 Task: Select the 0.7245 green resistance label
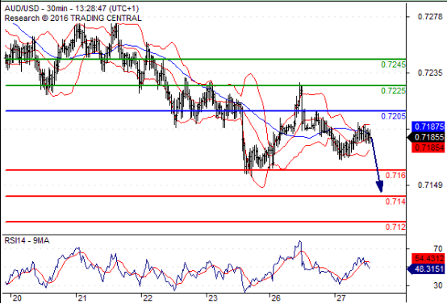point(393,65)
